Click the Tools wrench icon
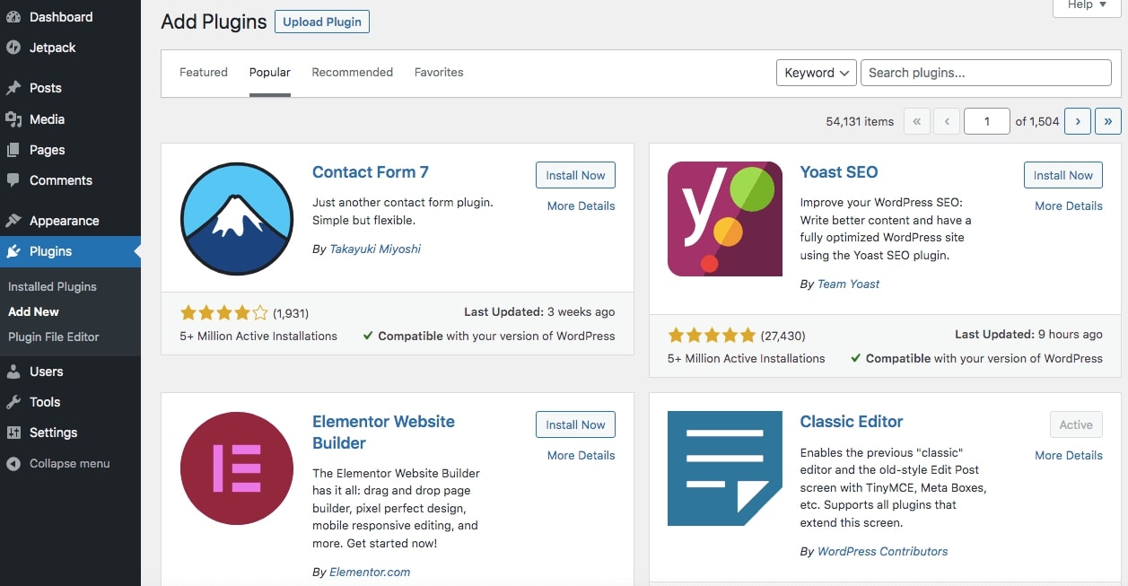The width and height of the screenshot is (1128, 586). [x=13, y=402]
